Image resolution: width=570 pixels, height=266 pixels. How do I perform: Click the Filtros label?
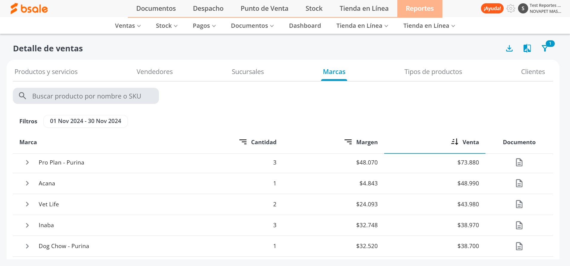tap(28, 121)
